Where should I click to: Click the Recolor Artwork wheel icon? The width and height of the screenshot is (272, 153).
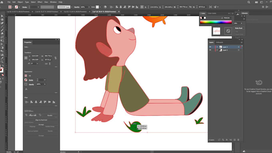105,7
